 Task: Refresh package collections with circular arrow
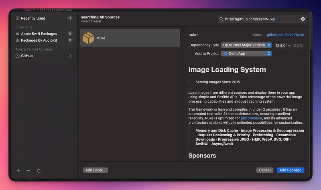(39, 170)
